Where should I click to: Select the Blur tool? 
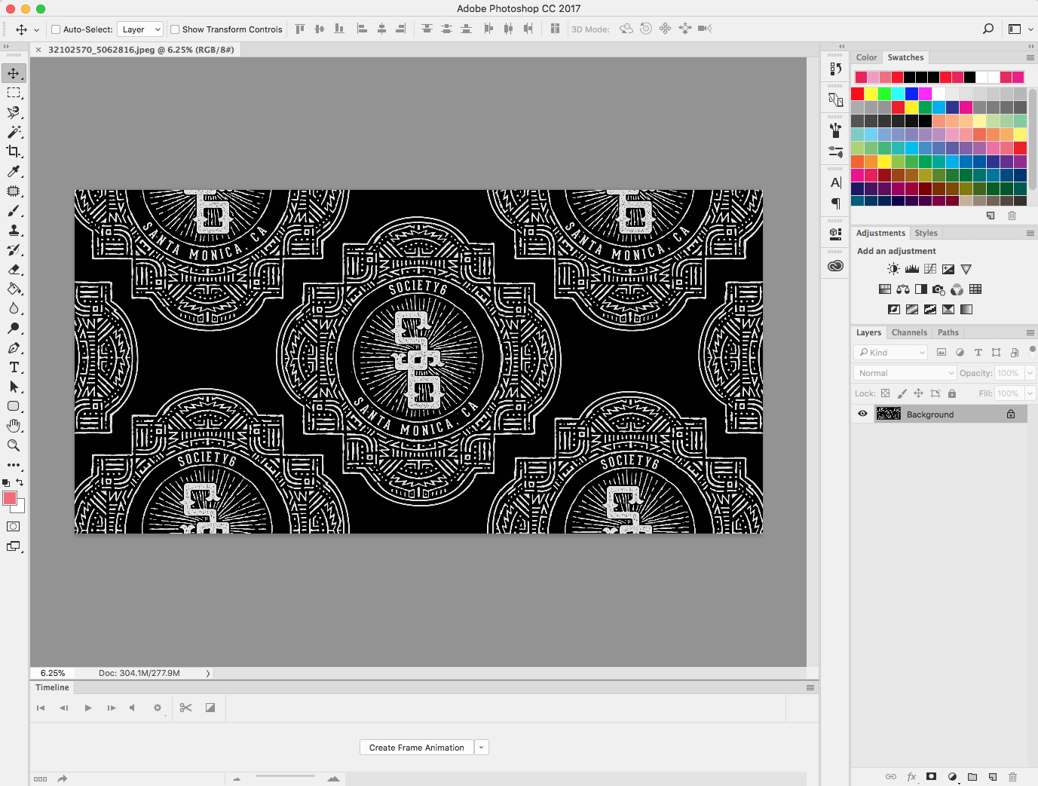[x=14, y=309]
